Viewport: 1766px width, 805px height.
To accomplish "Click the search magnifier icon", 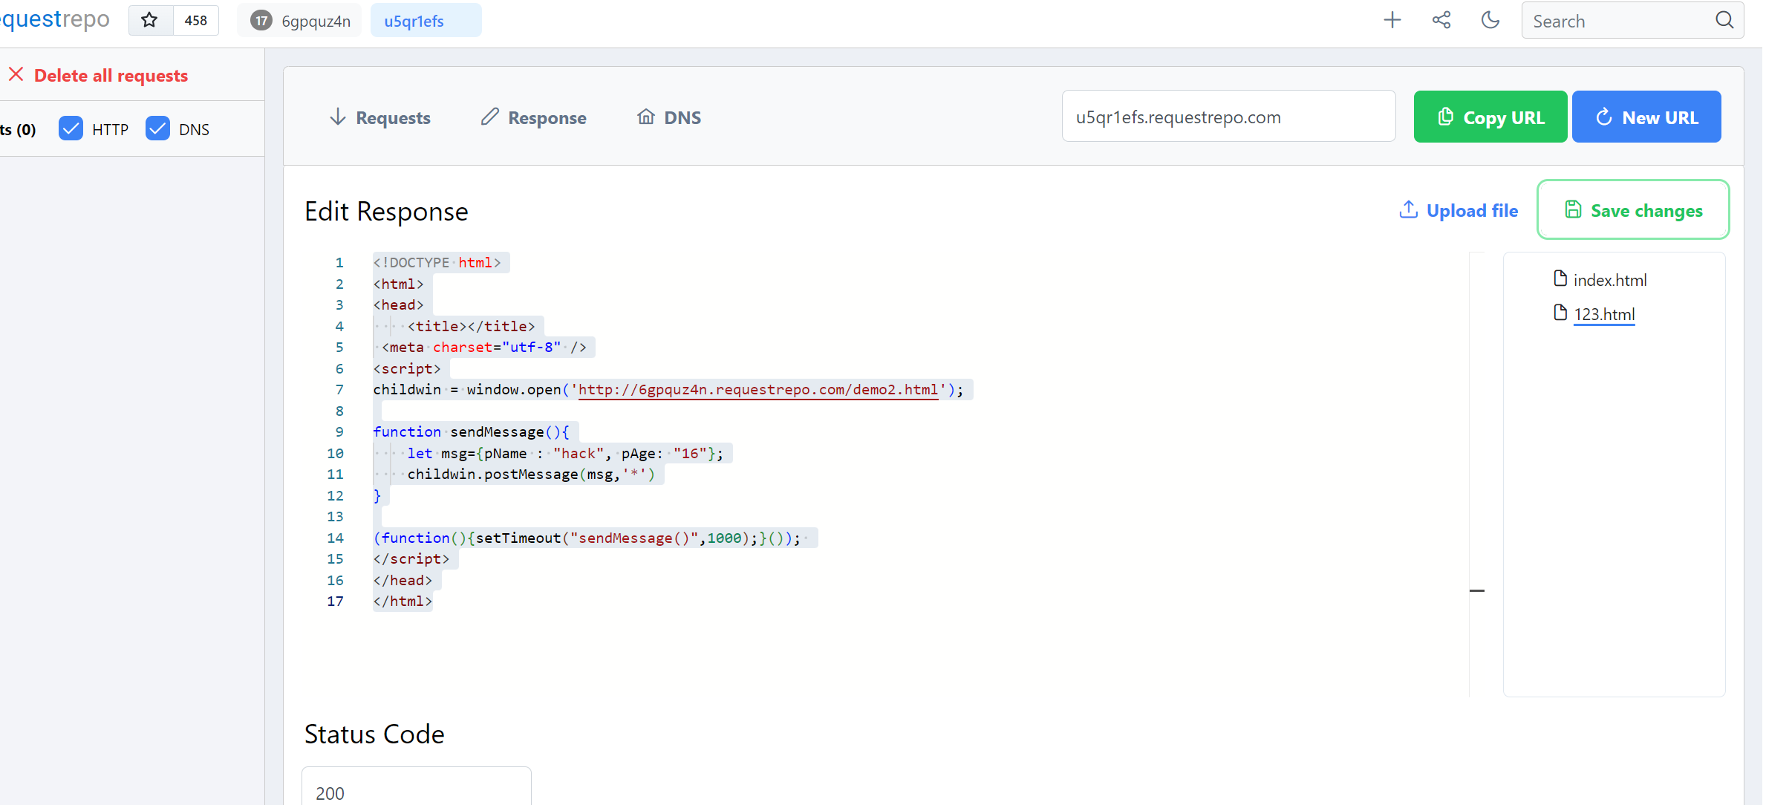I will point(1724,20).
